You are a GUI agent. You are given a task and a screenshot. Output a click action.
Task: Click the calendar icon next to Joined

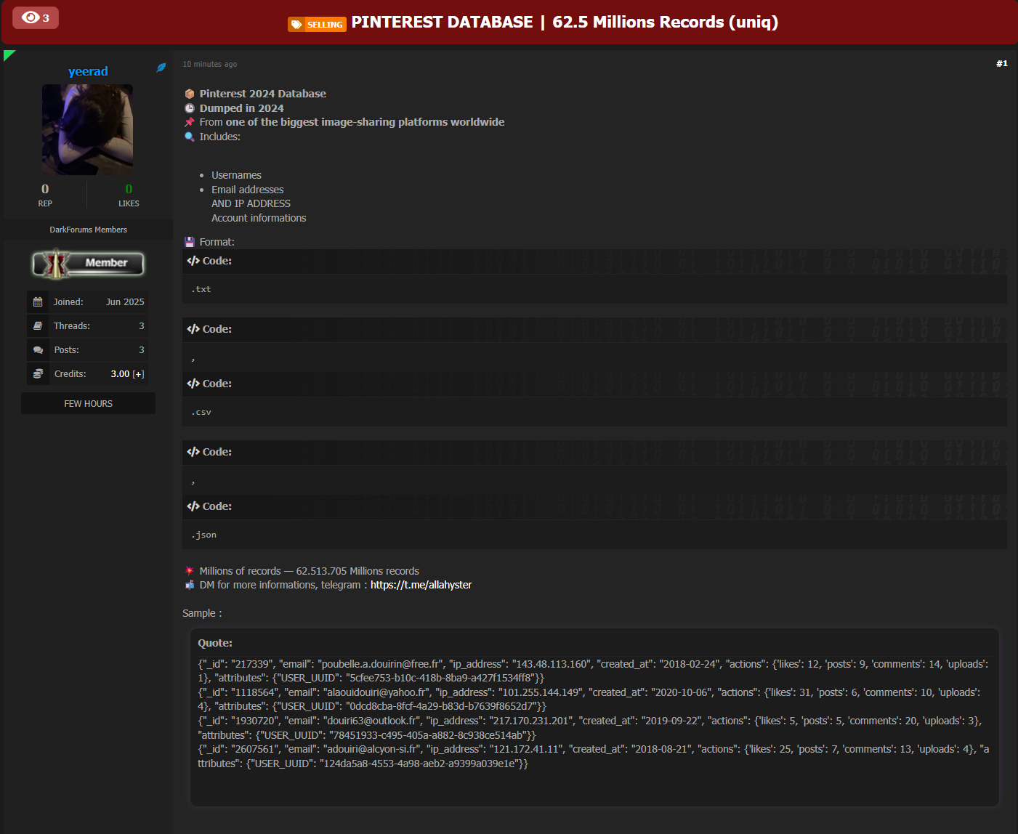coord(38,302)
